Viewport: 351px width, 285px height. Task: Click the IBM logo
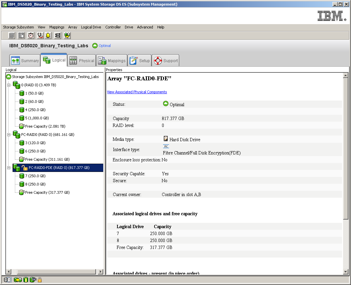332,16
